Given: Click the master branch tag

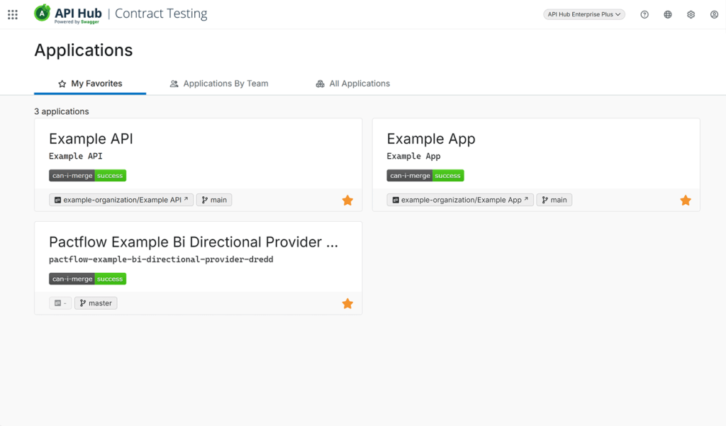Looking at the screenshot, I should [96, 303].
